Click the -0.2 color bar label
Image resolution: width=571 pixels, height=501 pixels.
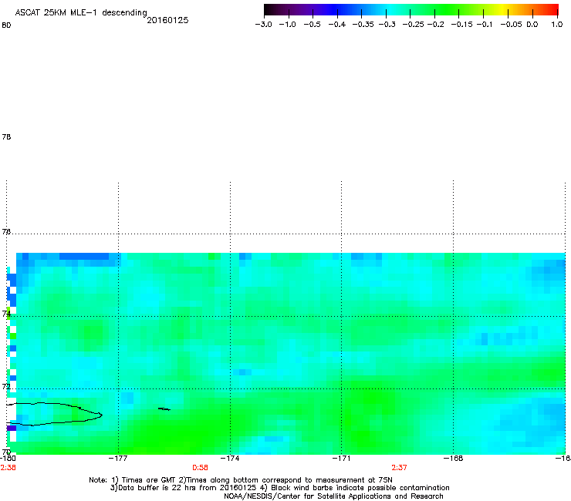[x=435, y=25]
